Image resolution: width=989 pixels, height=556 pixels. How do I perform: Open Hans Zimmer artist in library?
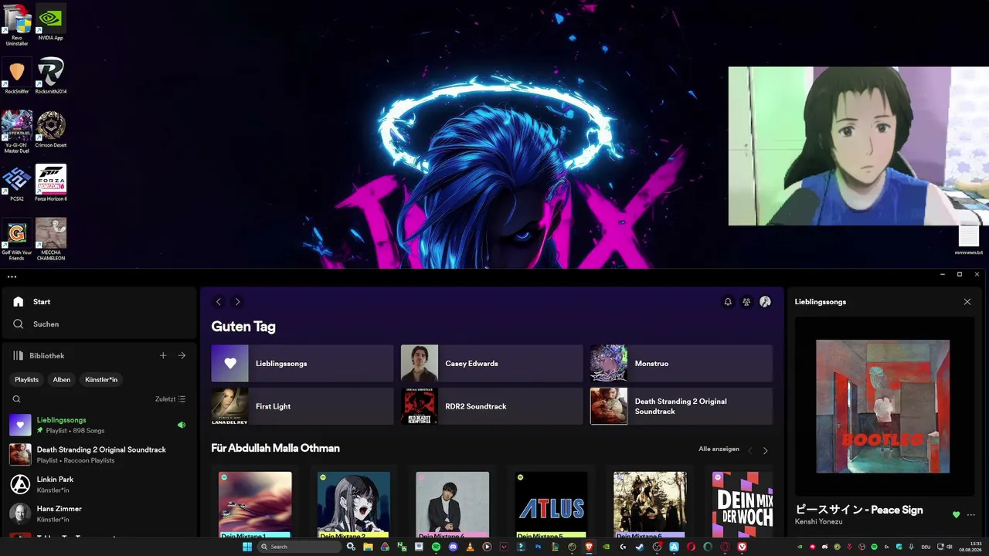tap(99, 514)
